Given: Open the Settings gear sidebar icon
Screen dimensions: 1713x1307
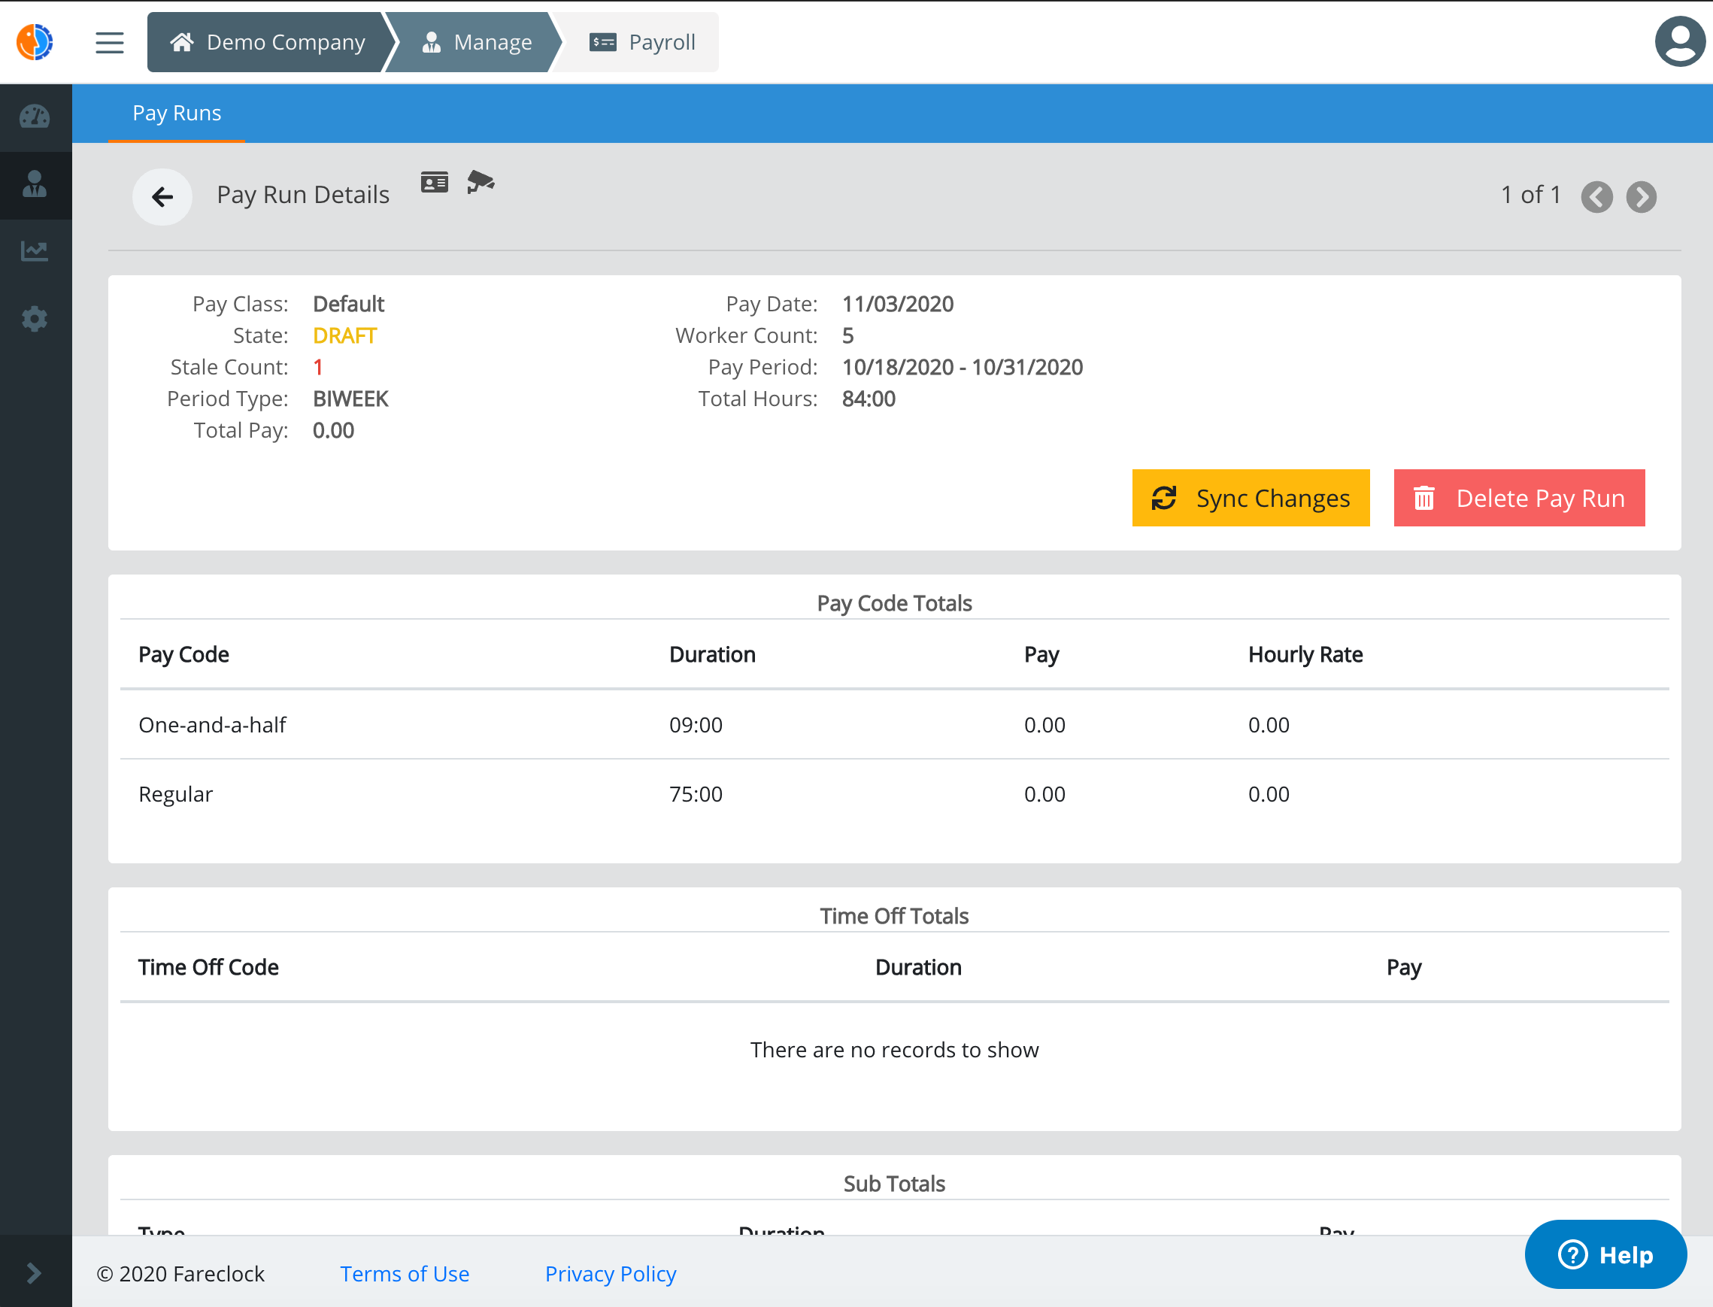Looking at the screenshot, I should (x=35, y=319).
